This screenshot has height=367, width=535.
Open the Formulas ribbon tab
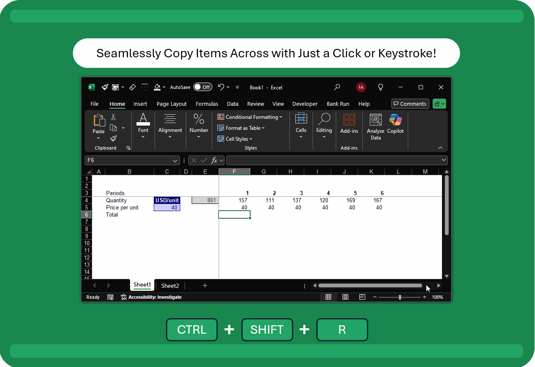207,104
